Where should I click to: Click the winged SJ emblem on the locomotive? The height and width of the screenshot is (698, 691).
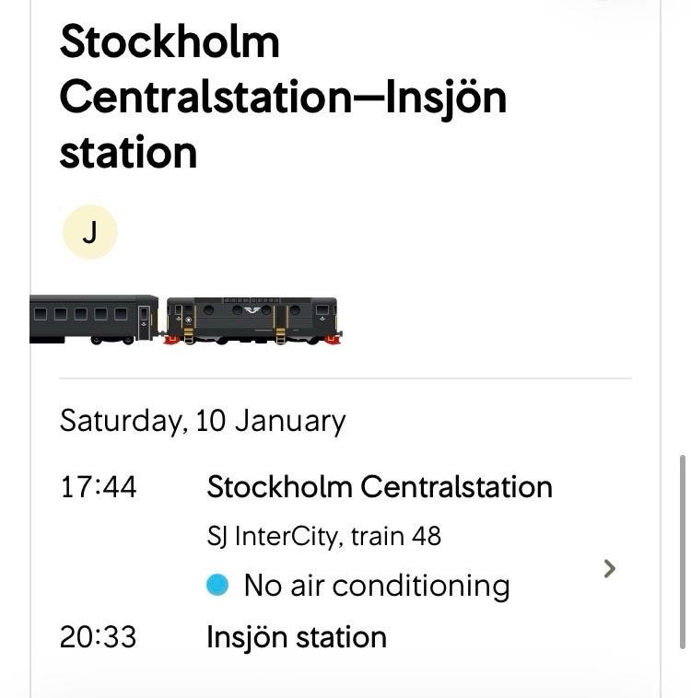pos(252,310)
